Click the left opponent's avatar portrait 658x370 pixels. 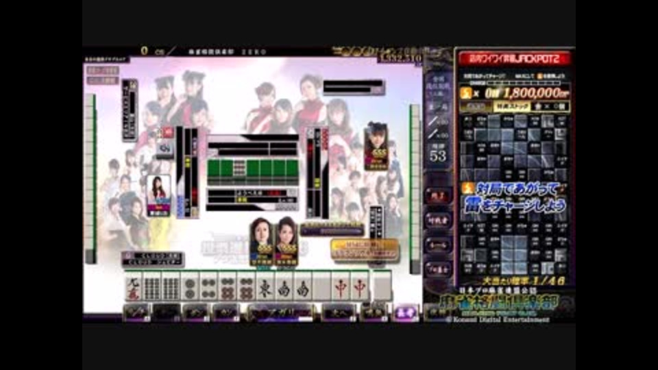point(158,195)
